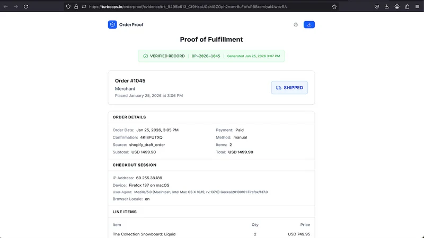Click device value Firefox 137 on macOS

tap(149, 185)
